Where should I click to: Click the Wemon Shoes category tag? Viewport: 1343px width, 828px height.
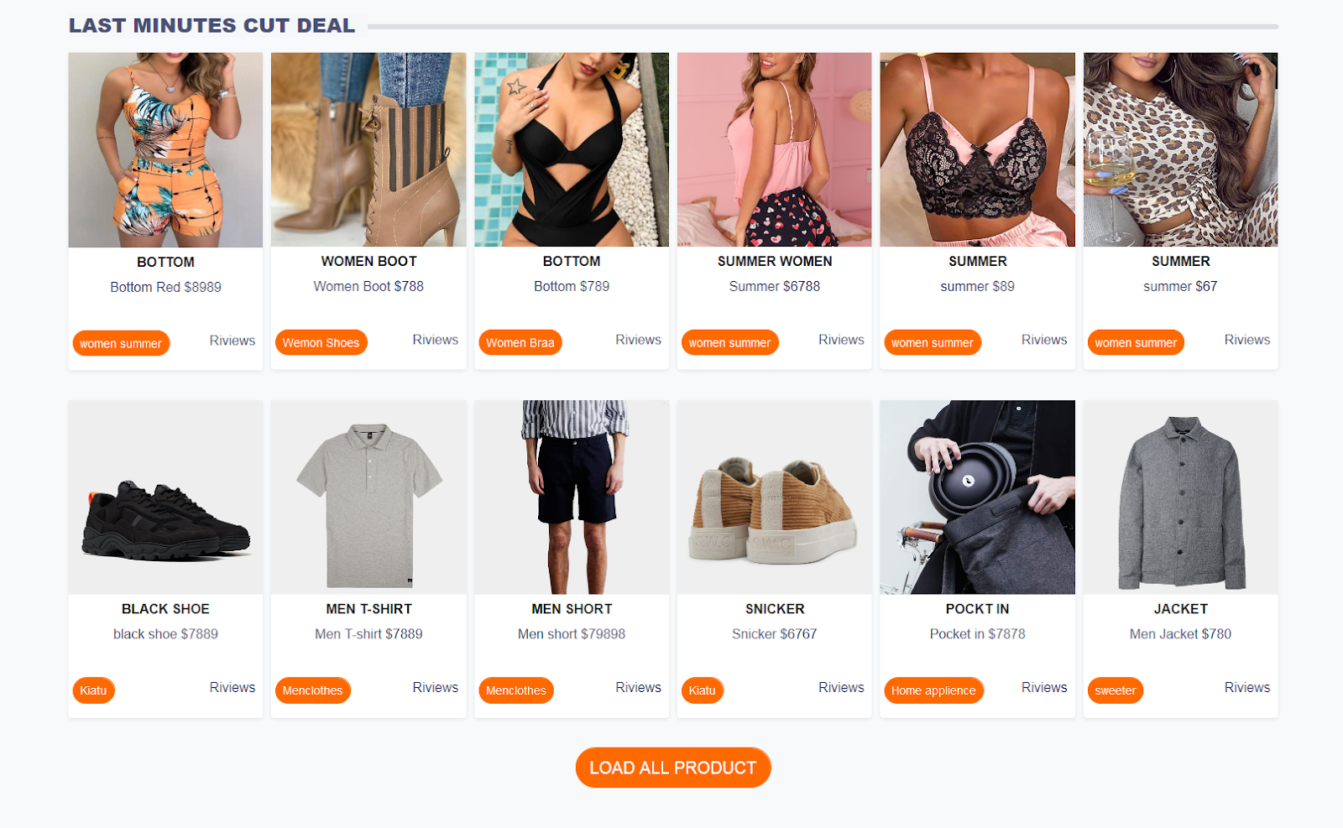(321, 342)
